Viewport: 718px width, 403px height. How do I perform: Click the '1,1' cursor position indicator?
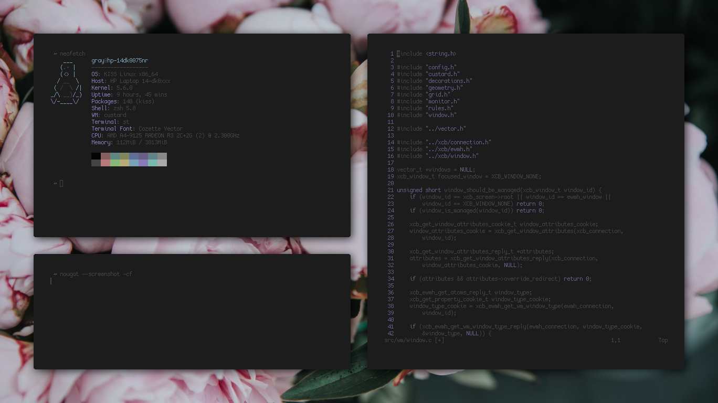point(616,340)
